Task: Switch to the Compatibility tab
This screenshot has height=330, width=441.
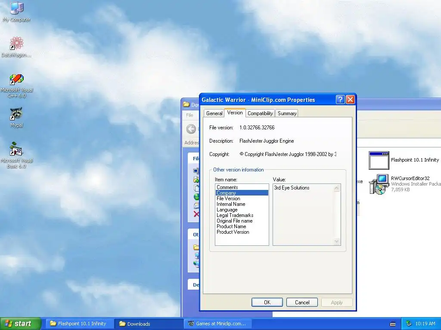Action: [x=260, y=113]
